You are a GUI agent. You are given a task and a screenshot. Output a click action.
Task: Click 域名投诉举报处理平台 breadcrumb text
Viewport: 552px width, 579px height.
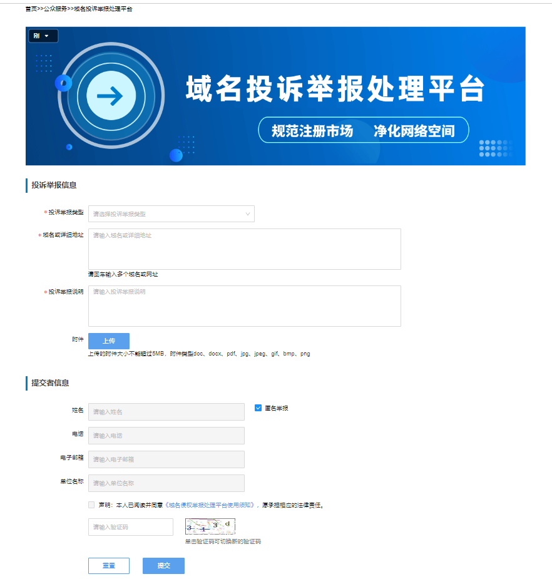[103, 9]
